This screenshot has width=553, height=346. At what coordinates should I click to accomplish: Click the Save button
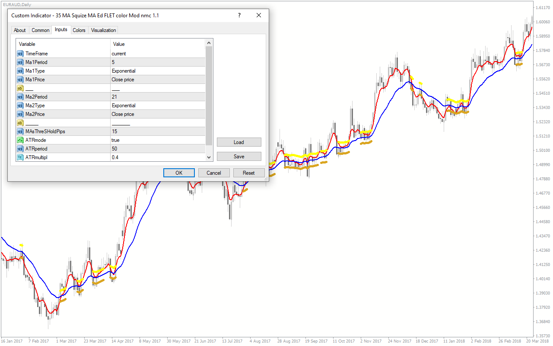[x=239, y=156]
